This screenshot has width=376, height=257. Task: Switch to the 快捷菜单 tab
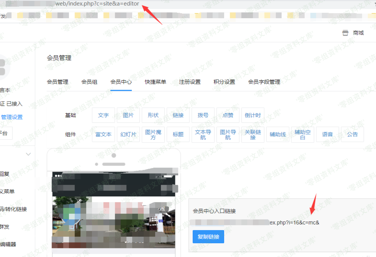[155, 82]
